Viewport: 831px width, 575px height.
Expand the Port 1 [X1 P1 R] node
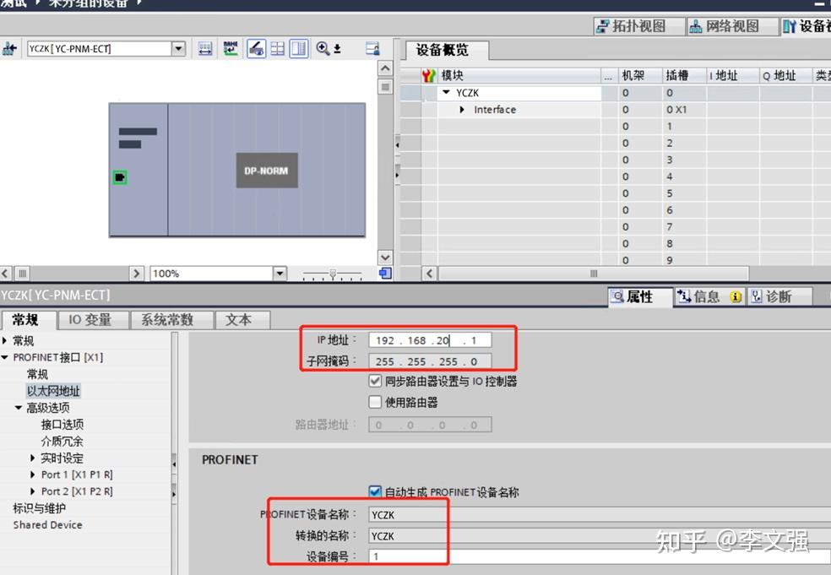33,475
